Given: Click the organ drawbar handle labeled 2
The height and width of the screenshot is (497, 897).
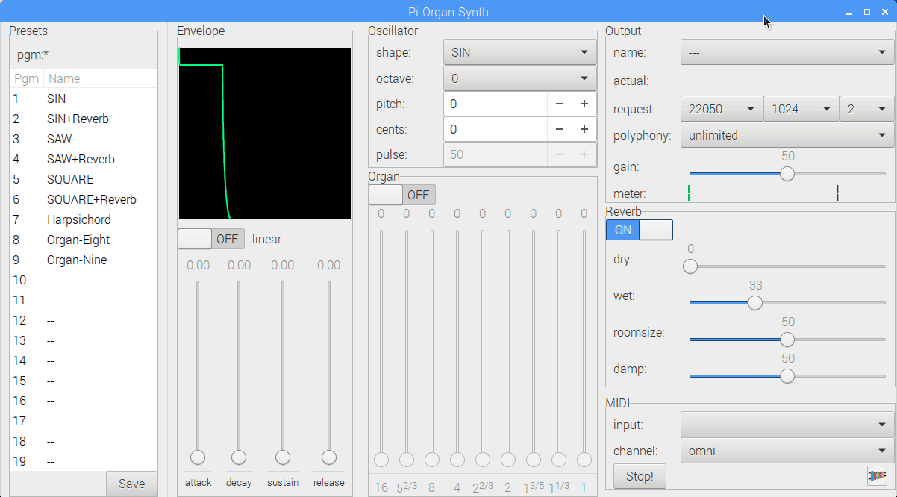Looking at the screenshot, I should 508,459.
